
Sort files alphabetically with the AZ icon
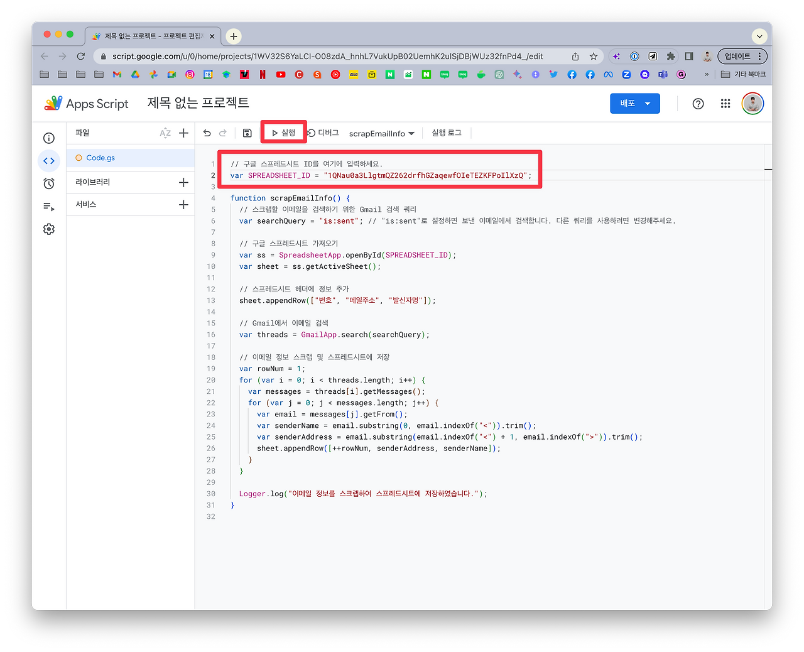pos(165,133)
